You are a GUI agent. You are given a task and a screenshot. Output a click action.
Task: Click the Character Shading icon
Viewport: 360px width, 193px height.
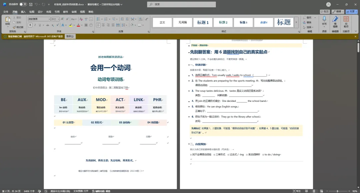(x=86, y=25)
